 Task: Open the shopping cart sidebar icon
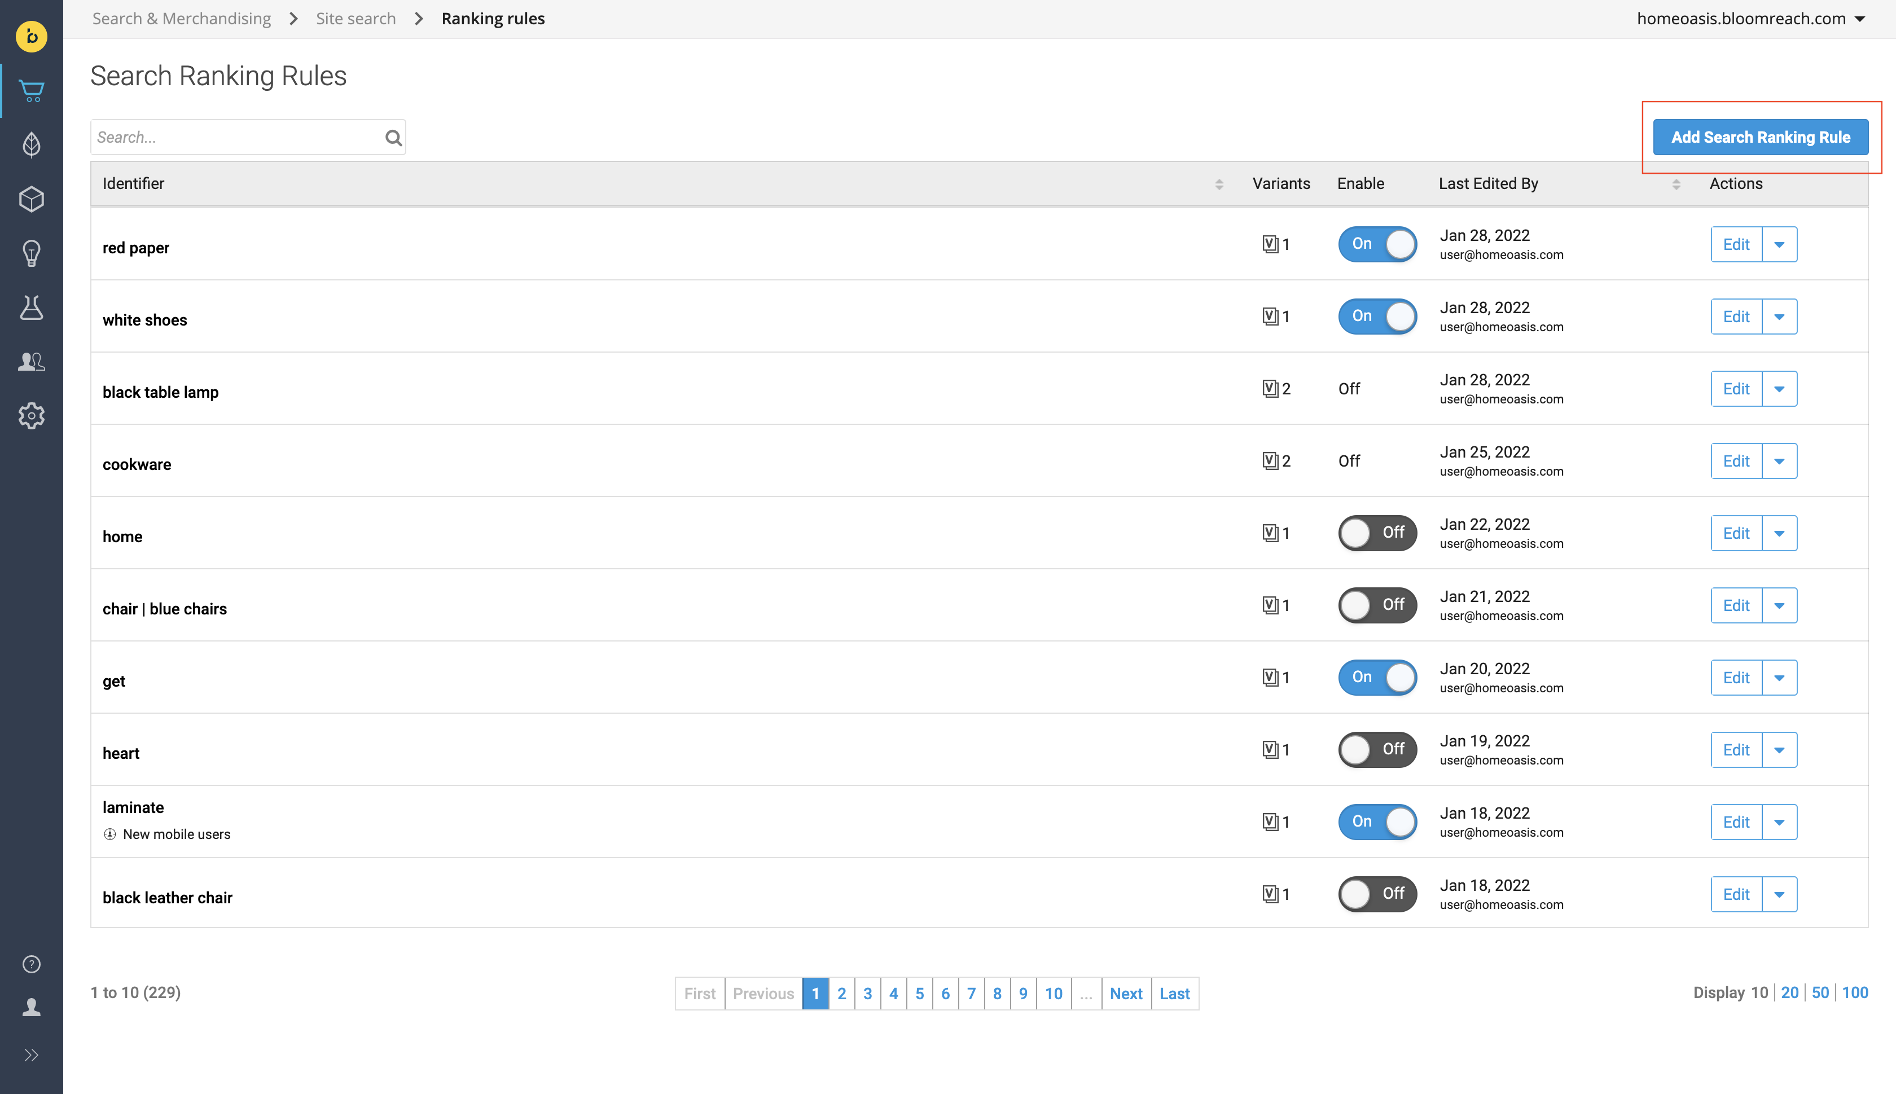32,91
